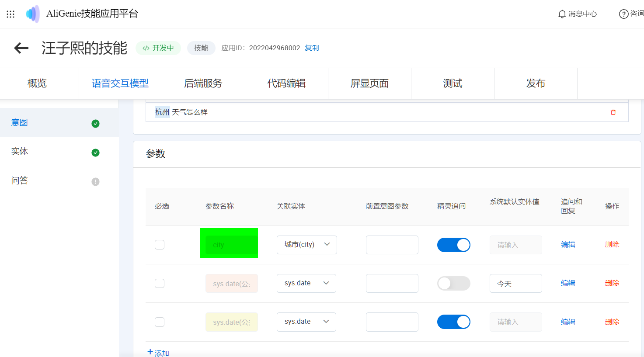
Task: Click the 系统默认实体值 column header
Action: (515, 202)
